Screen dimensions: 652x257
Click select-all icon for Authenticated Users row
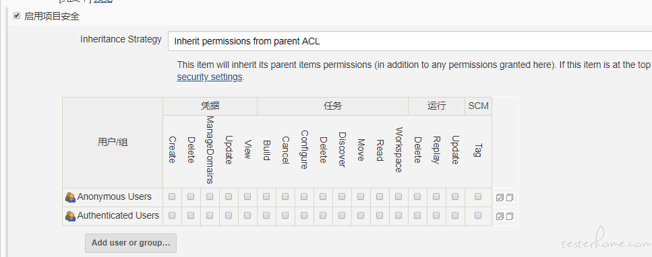click(500, 217)
